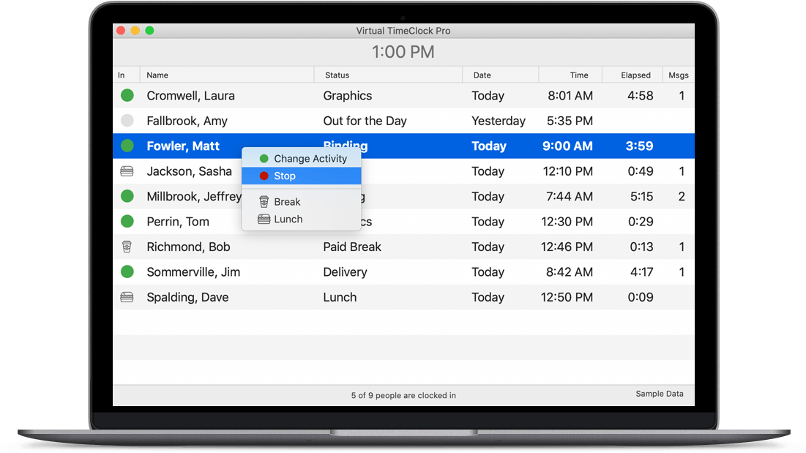Click Dave Spalding's lunch sandwich icon
The width and height of the screenshot is (806, 453).
[x=127, y=297]
